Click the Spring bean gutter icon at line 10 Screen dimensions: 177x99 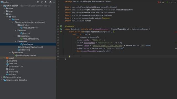pos(61,26)
